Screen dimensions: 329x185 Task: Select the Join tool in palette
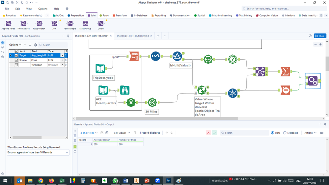pyautogui.click(x=54, y=25)
